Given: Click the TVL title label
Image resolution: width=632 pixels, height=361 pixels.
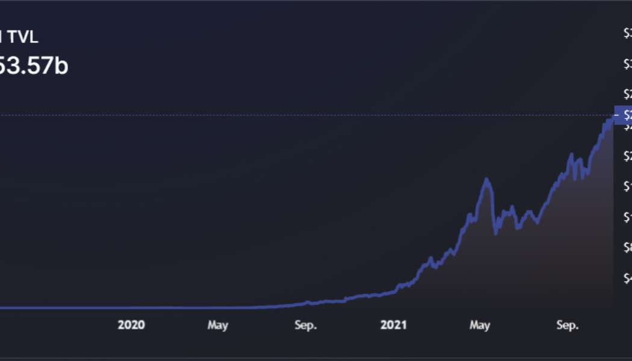Looking at the screenshot, I should coord(18,37).
